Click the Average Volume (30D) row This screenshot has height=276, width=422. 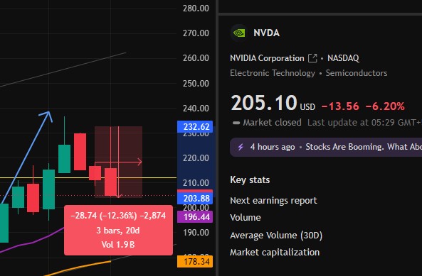click(276, 236)
